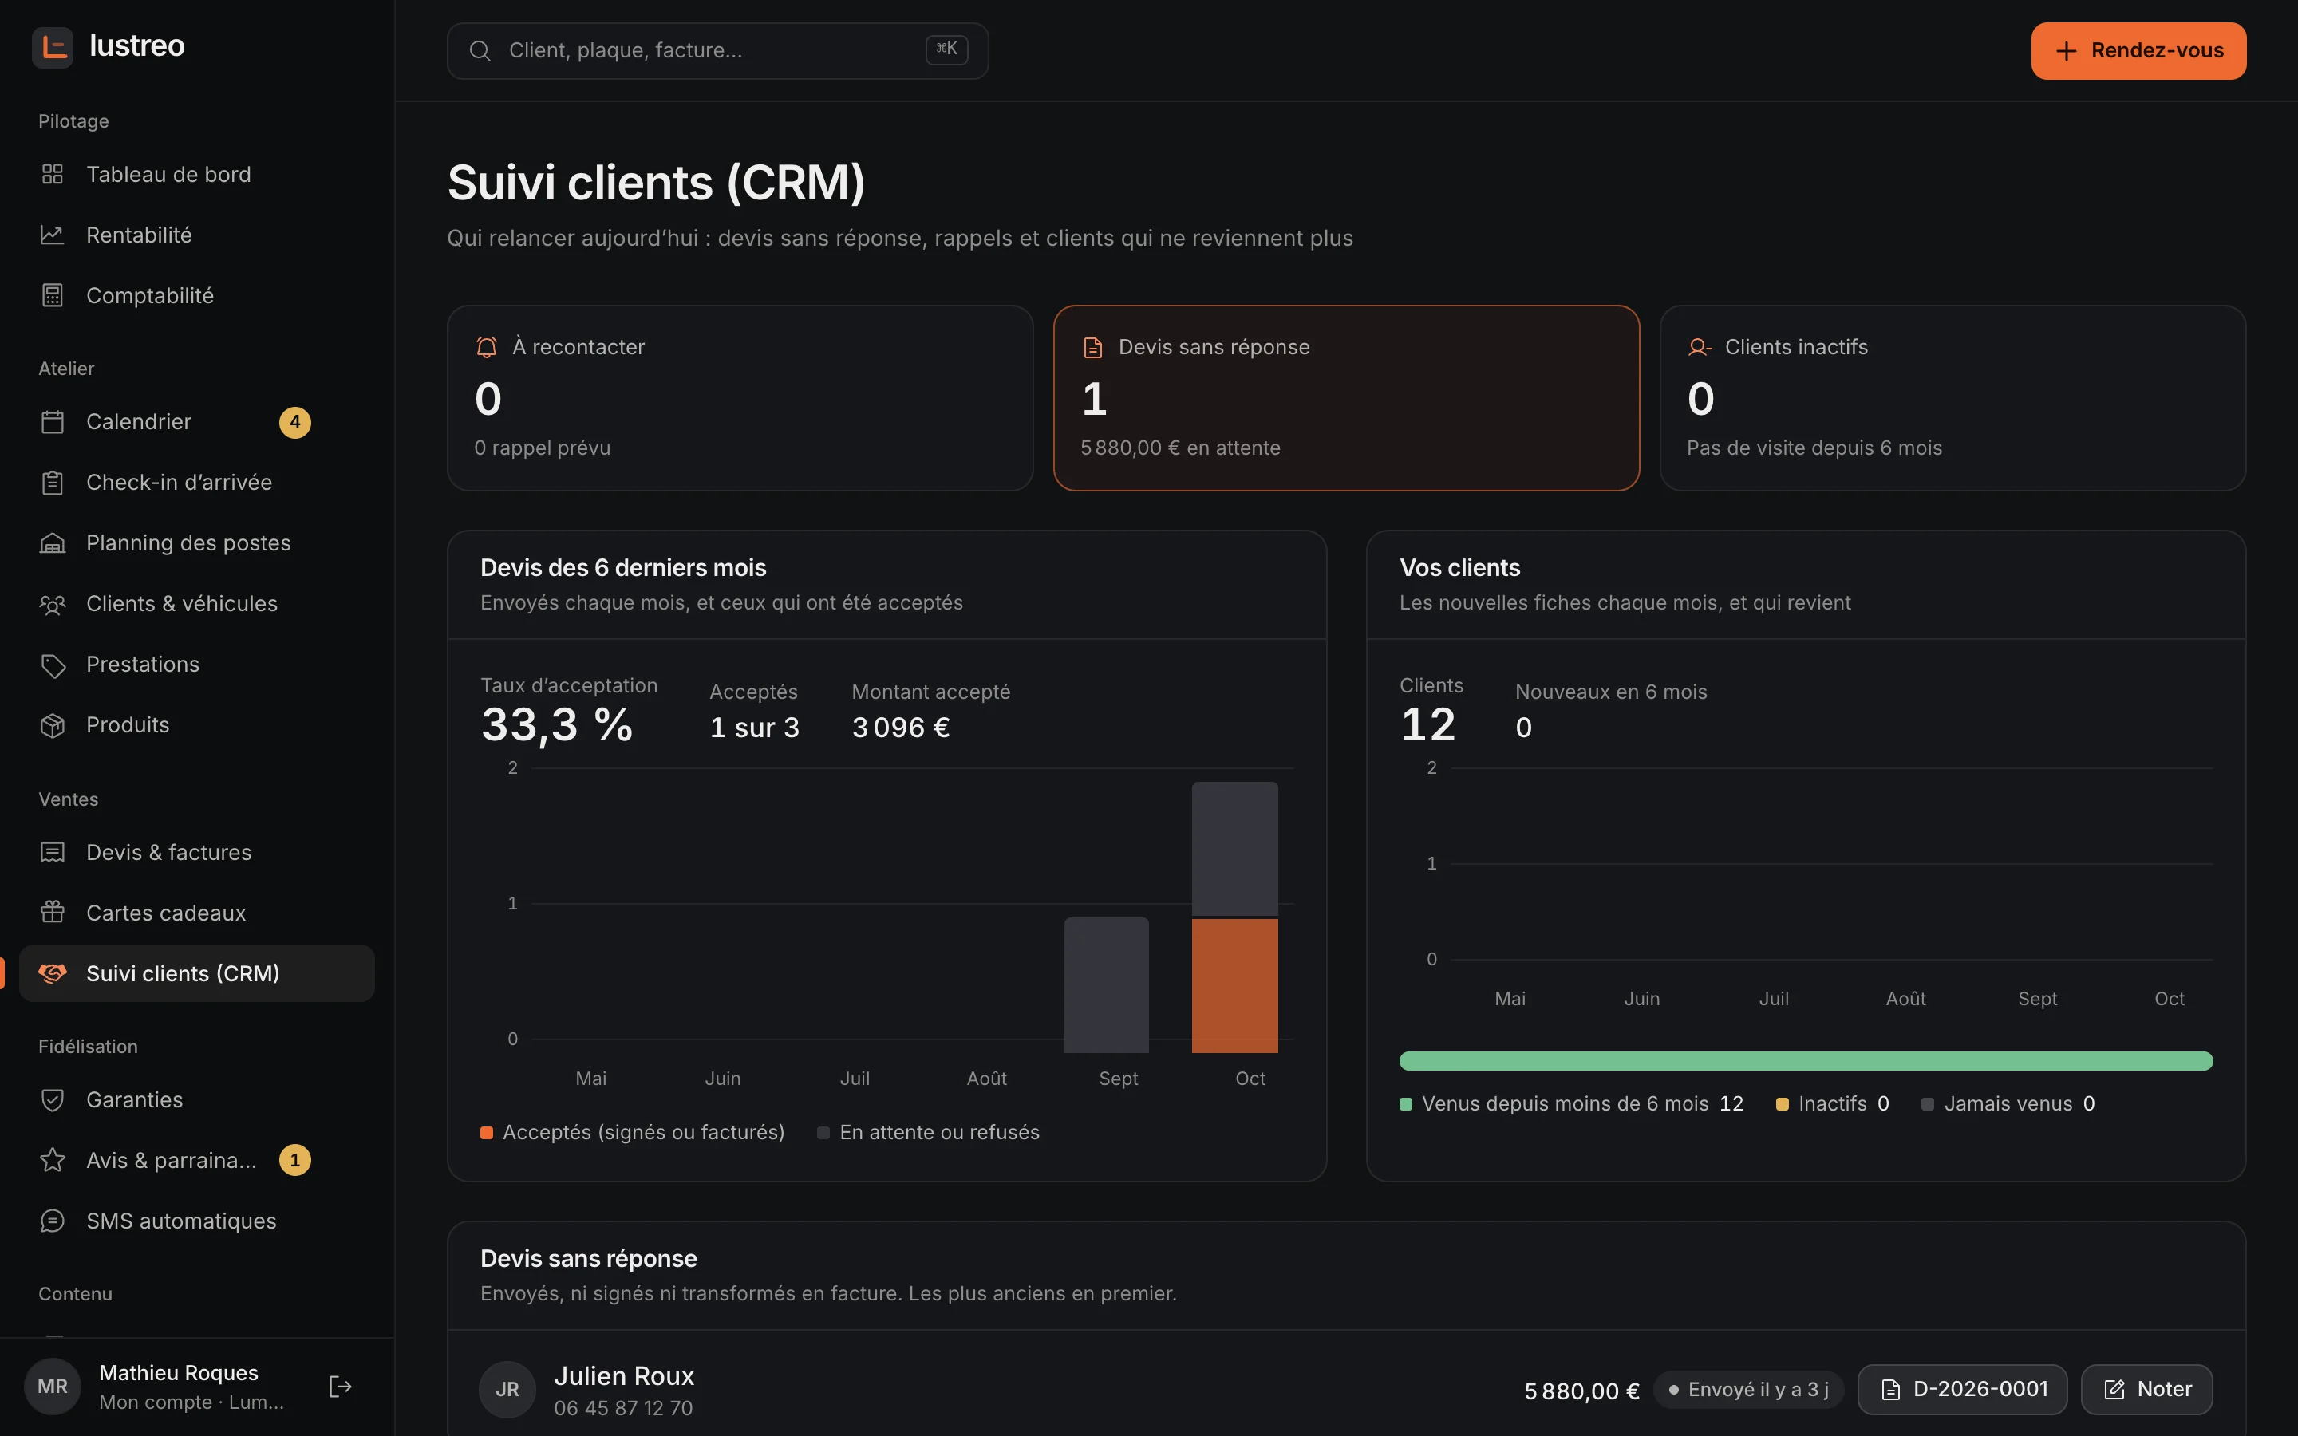This screenshot has height=1436, width=2298.
Task: Click the 'Julien Roux' name
Action: (624, 1376)
